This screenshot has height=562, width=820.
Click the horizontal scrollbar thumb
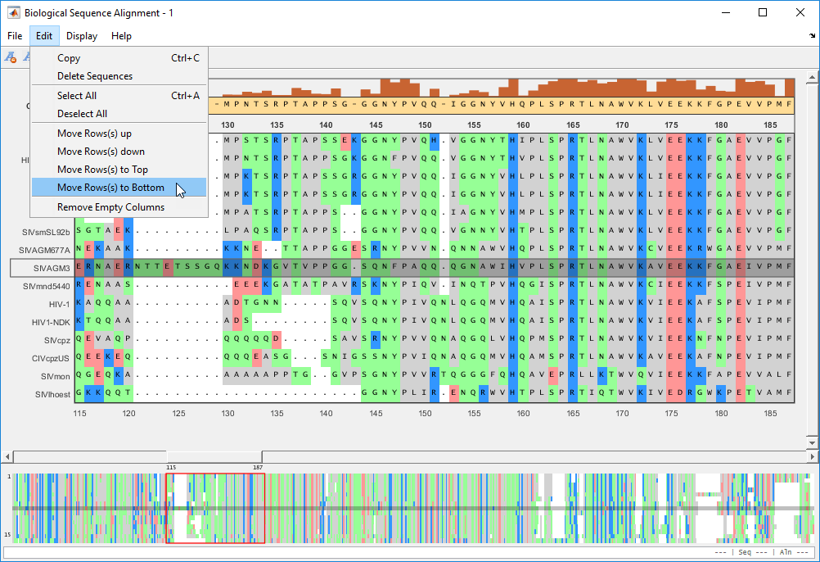214,456
